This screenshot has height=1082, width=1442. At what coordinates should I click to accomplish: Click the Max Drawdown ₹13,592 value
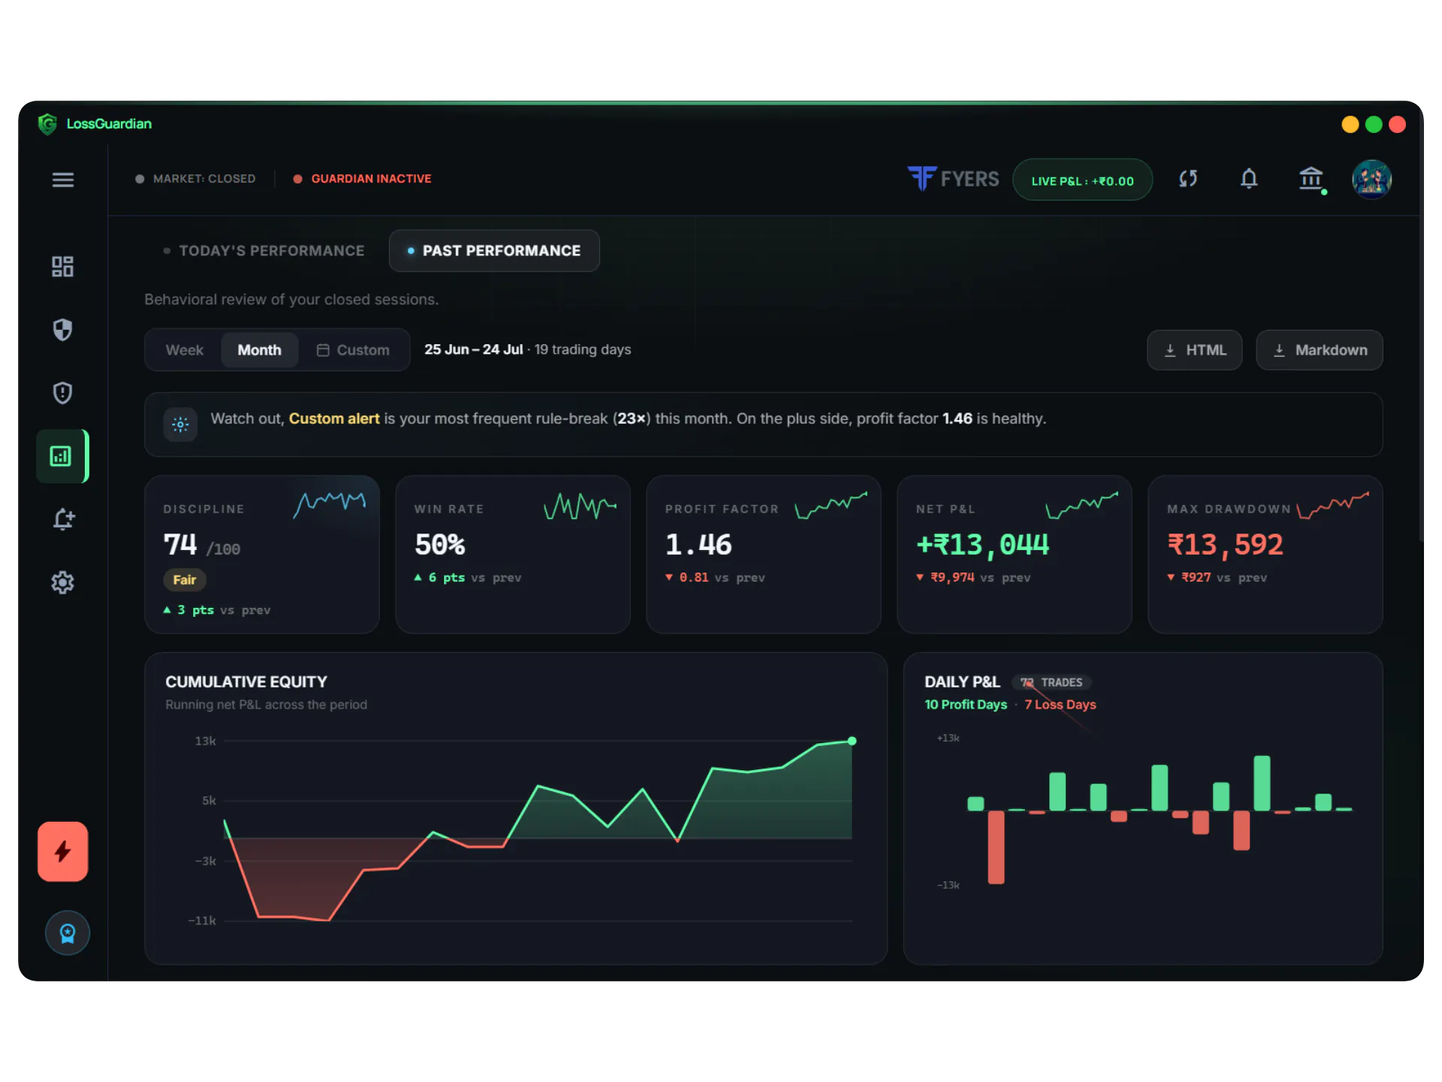point(1225,545)
